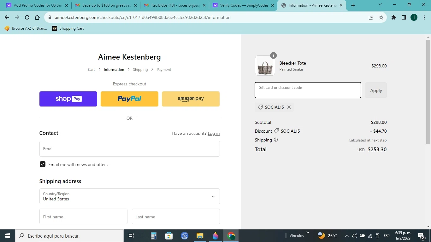Open File Explorer in the taskbar

pos(200,236)
